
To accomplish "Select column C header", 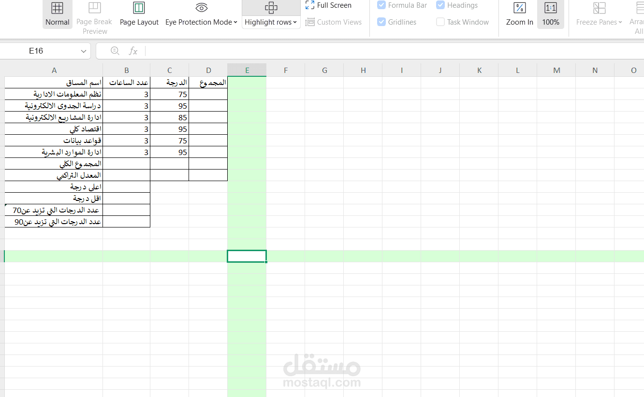I will tap(170, 70).
